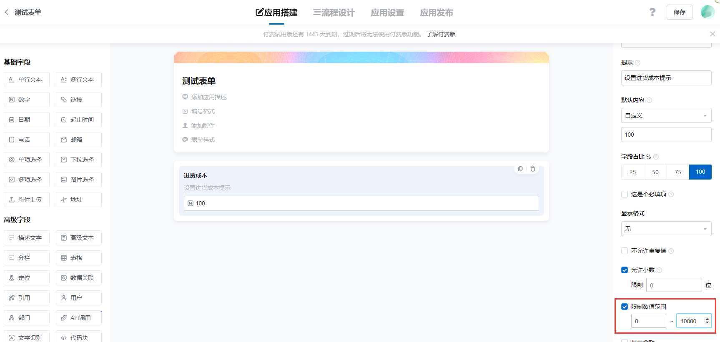Add a data relation field (数据关联)

coord(79,278)
